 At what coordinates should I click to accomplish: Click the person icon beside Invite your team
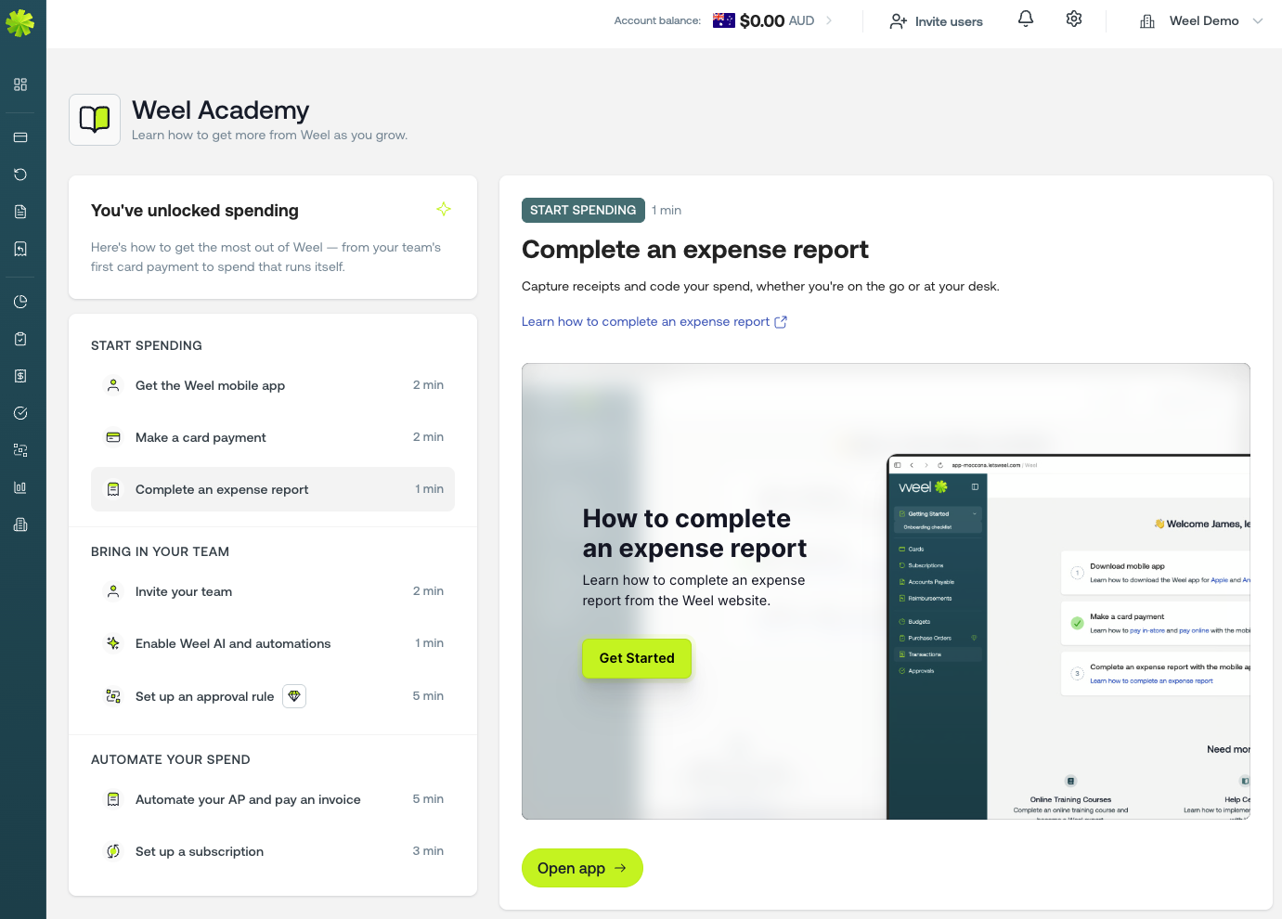tap(113, 591)
